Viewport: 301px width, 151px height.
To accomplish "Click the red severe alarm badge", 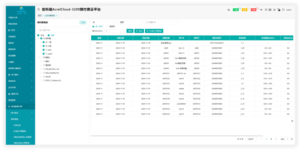I will pos(253,10).
